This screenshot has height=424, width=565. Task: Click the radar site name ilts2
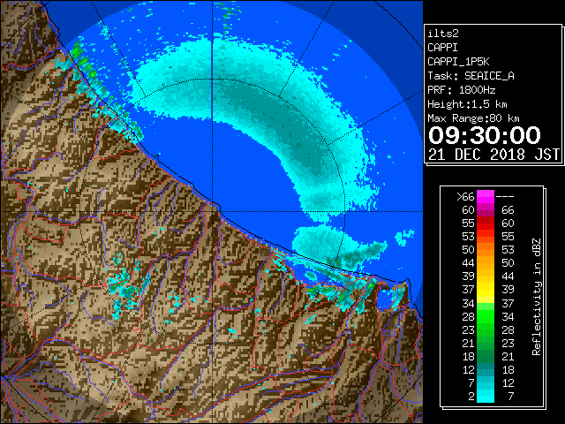tap(443, 34)
